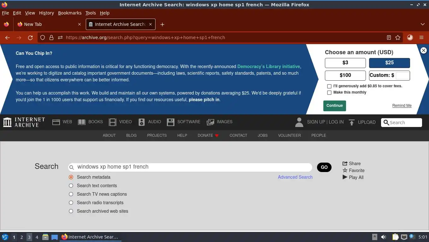This screenshot has width=429, height=242.
Task: Open the VOLUNTEER navigation link
Action: (289, 135)
